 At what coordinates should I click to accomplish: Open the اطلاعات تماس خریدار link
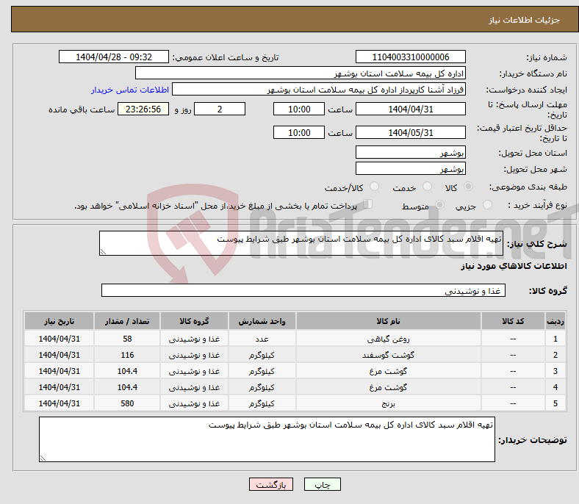130,90
